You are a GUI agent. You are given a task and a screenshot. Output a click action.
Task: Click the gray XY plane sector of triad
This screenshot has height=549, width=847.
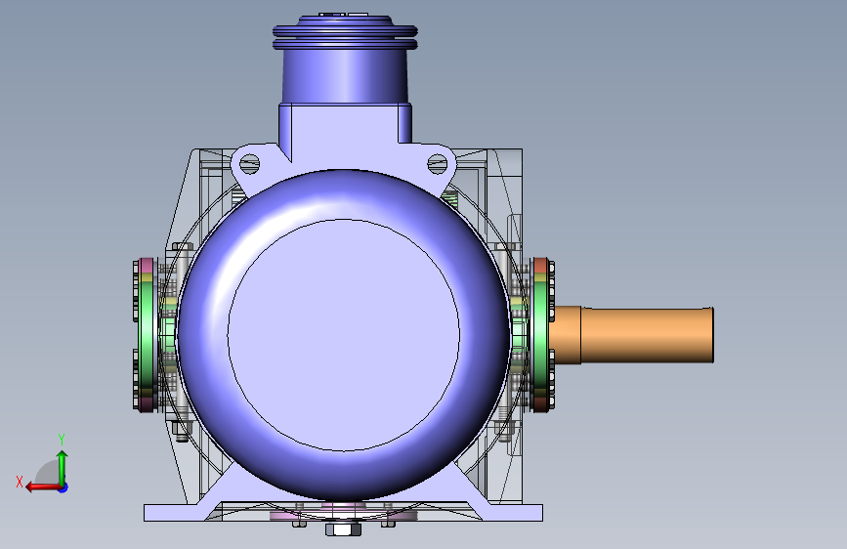coord(49,472)
